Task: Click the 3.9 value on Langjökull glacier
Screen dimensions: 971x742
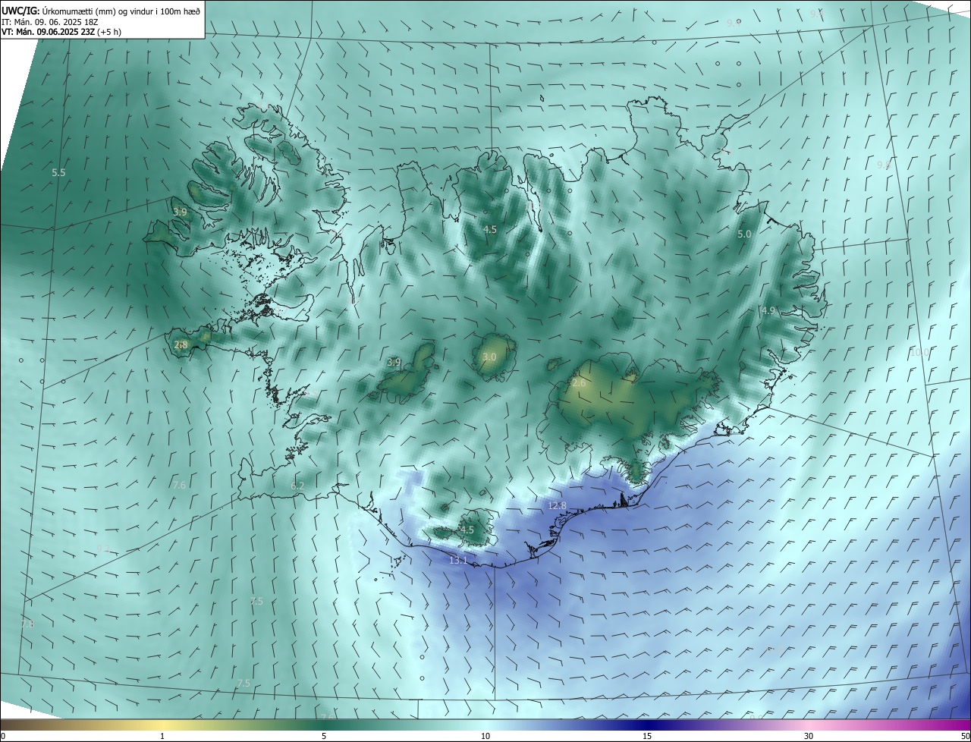Action: tap(394, 363)
